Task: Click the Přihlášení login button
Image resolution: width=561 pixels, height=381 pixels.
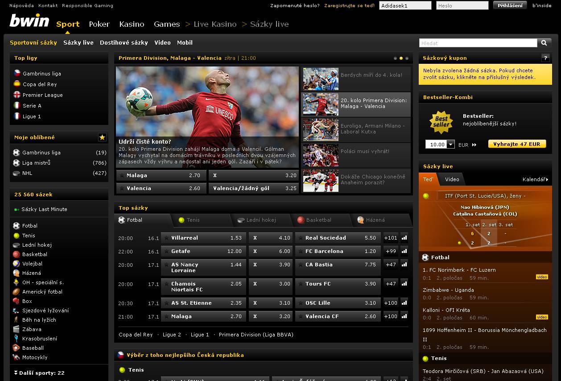Action: coord(510,5)
